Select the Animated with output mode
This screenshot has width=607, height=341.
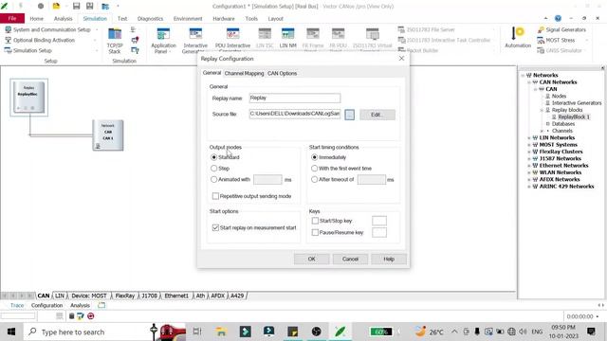213,180
